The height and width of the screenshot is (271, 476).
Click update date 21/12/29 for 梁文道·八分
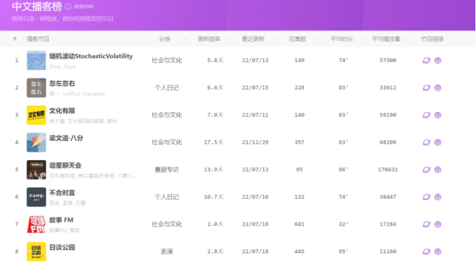pyautogui.click(x=255, y=143)
